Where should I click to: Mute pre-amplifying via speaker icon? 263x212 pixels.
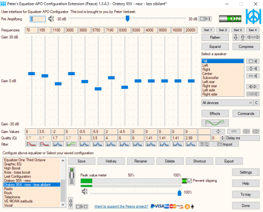click(51, 19)
